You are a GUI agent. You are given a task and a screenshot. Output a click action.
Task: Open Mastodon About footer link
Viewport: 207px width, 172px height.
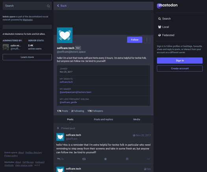[x=18, y=162]
